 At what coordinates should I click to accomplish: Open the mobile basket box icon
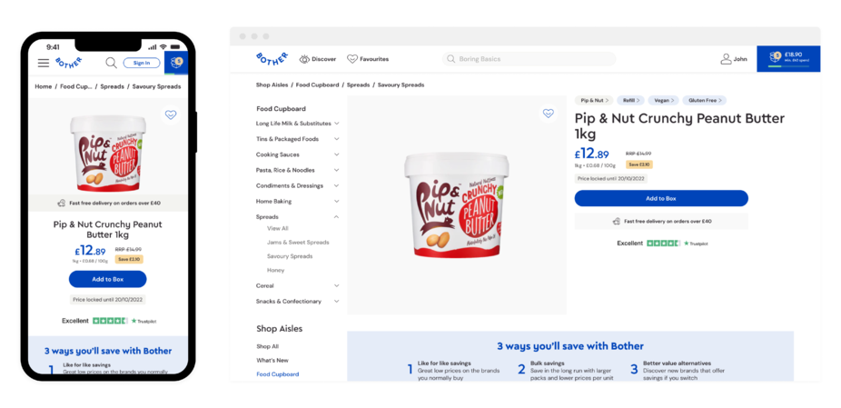[176, 63]
